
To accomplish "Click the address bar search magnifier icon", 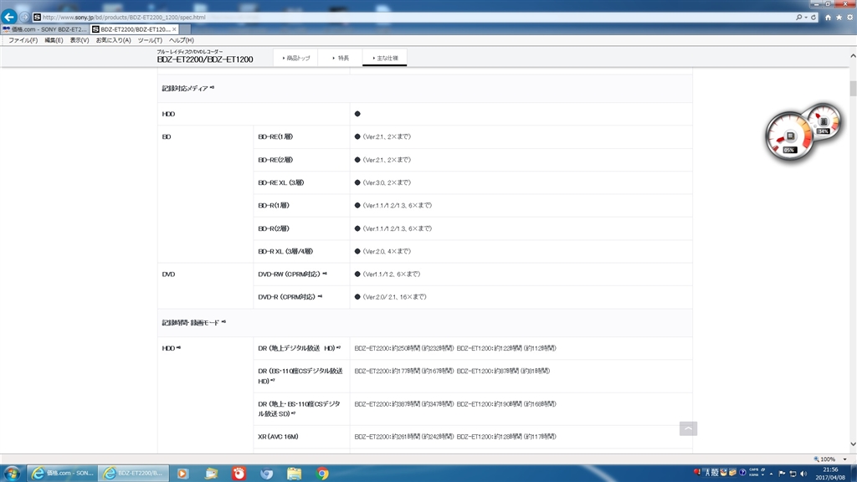I will pyautogui.click(x=798, y=18).
